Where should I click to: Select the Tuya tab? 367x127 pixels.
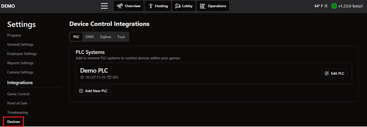121,37
